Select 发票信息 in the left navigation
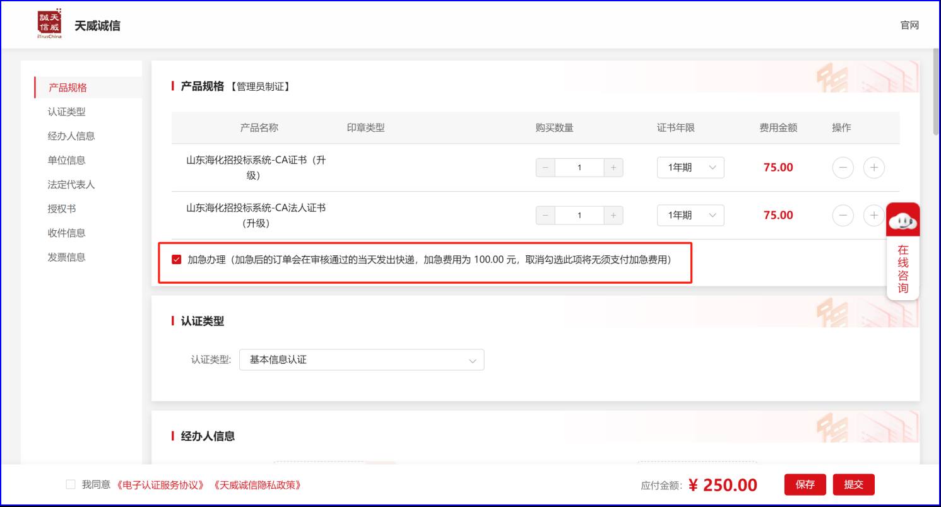This screenshot has height=507, width=941. pyautogui.click(x=67, y=257)
